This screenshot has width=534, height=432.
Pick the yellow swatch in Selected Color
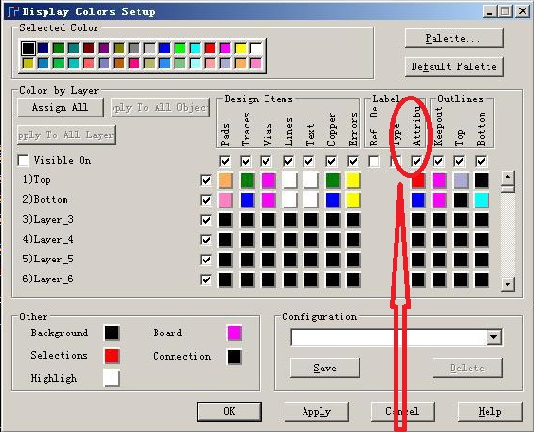click(240, 48)
